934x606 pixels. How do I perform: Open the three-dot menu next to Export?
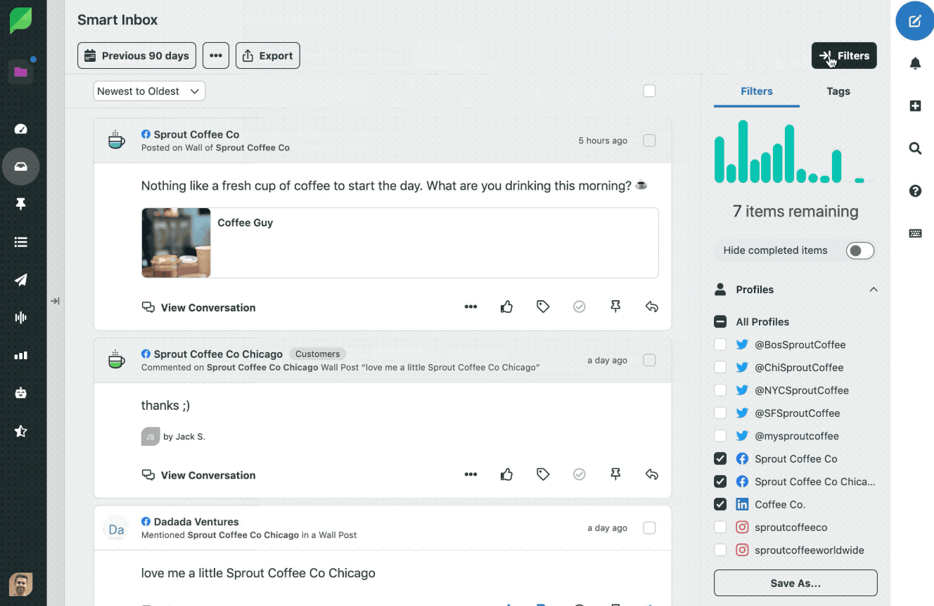coord(216,56)
